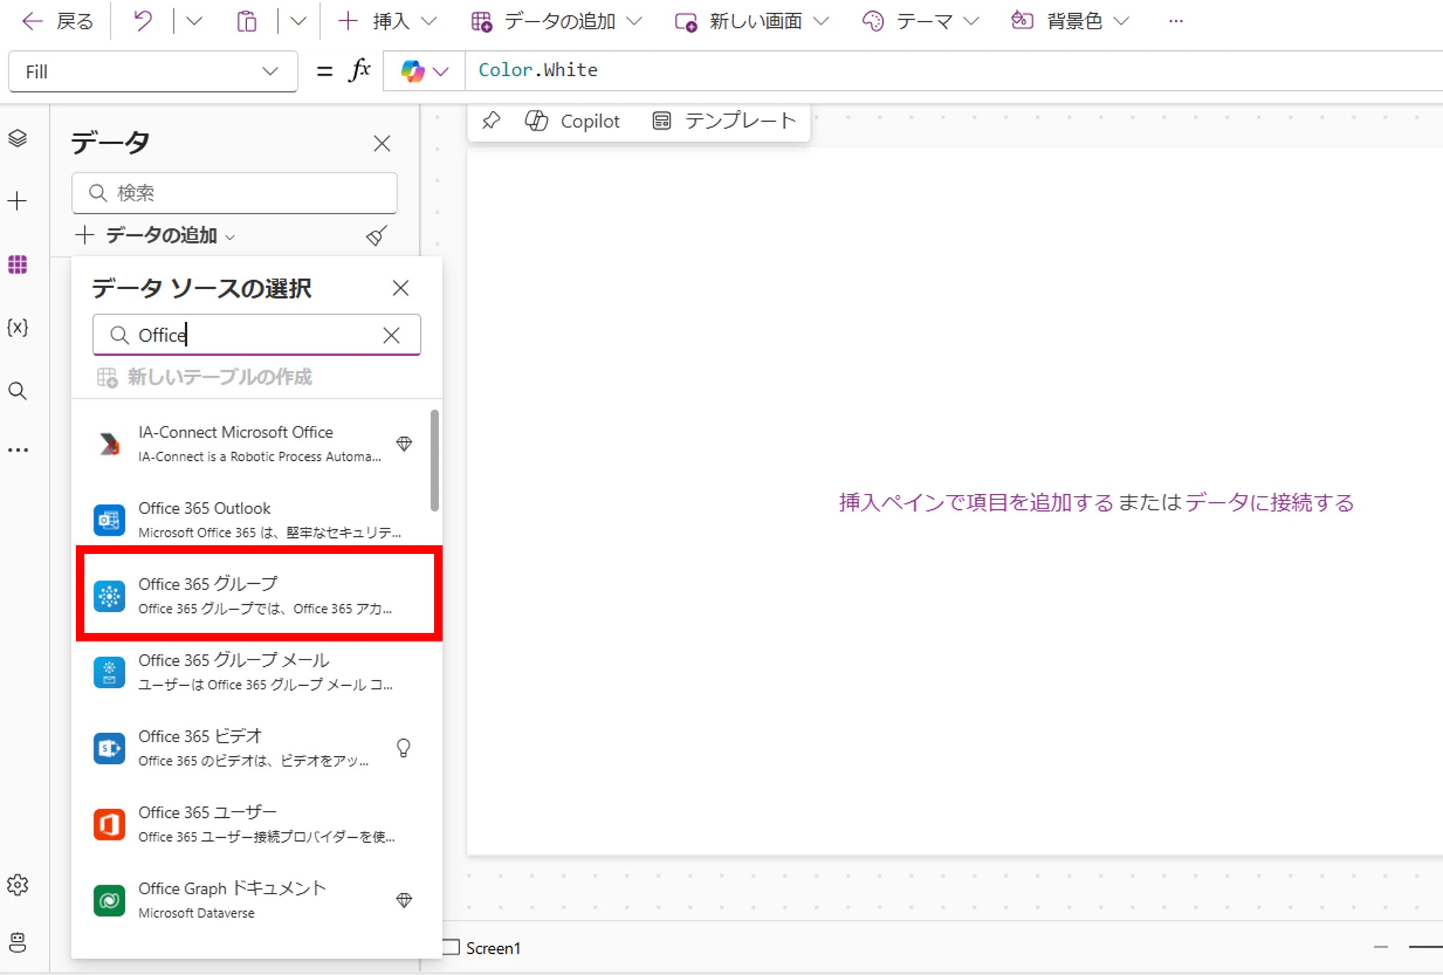Click the Office search text field

click(257, 335)
